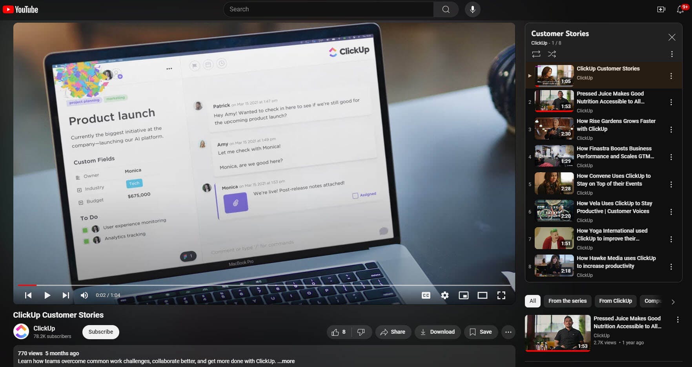Screen dimensions: 692x367
Task: Select From the series chip
Action: 567,301
